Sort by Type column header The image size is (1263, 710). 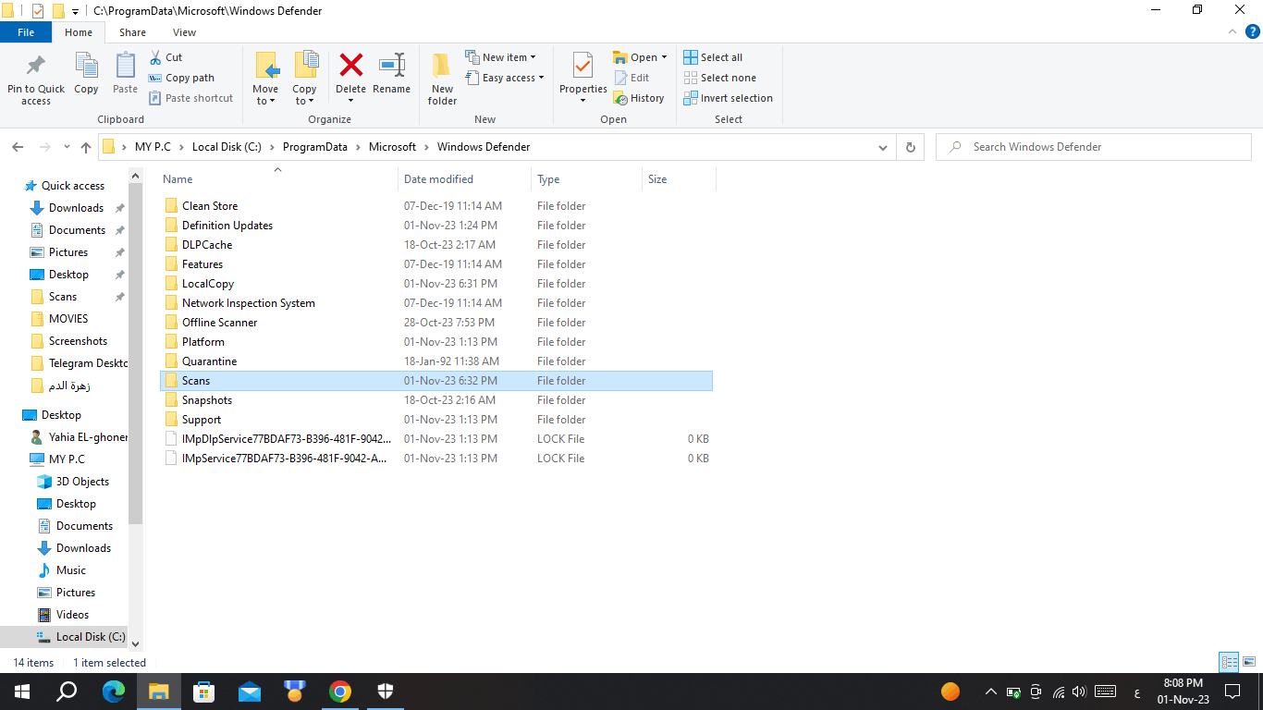(586, 179)
